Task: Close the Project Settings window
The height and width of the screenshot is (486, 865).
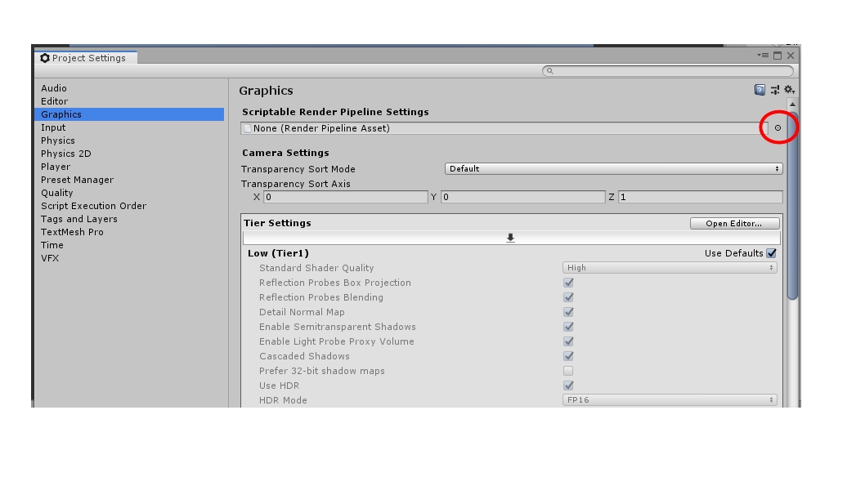Action: (x=791, y=55)
